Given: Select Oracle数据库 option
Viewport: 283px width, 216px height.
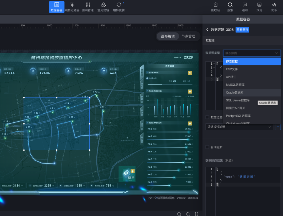Looking at the screenshot, I should click(x=252, y=92).
